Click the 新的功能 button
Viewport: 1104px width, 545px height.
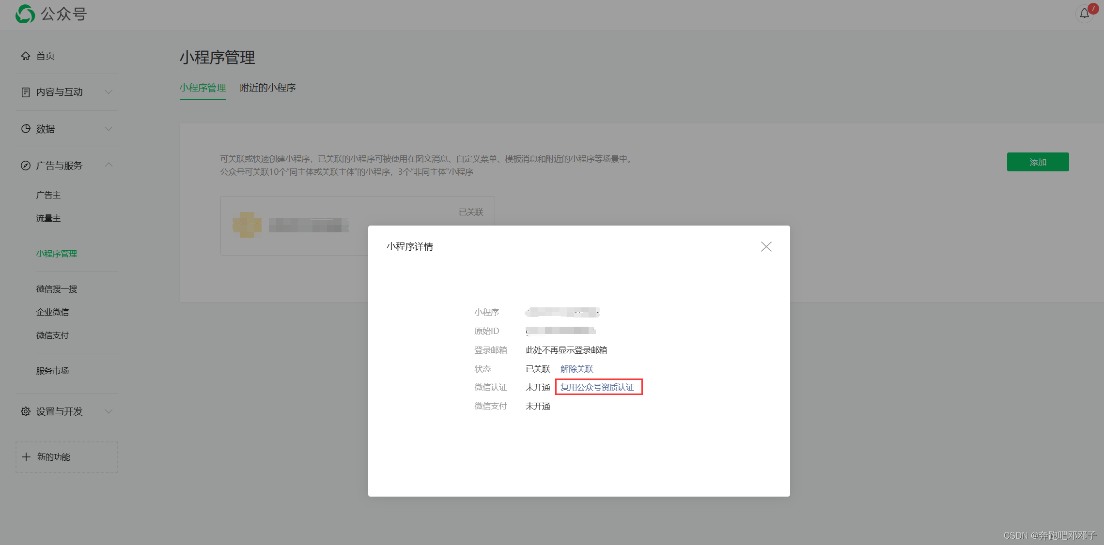[67, 457]
